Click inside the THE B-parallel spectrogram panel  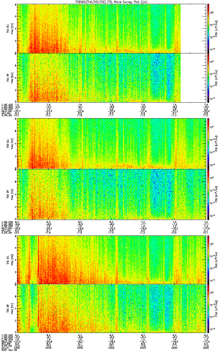[x=112, y=308]
